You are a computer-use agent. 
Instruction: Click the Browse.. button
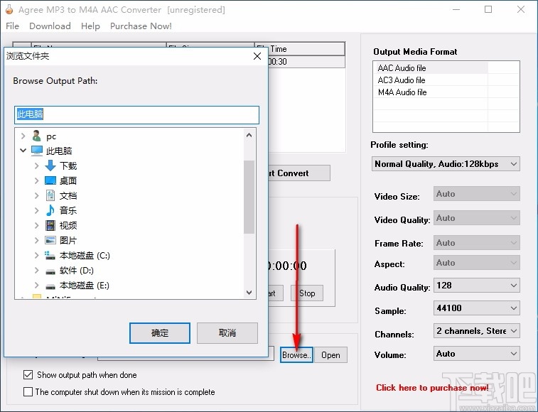click(x=296, y=354)
